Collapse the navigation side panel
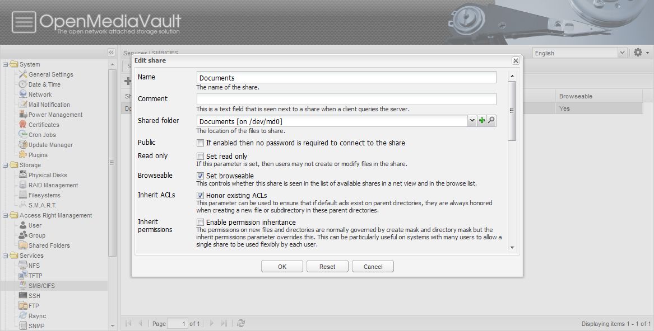 111,53
